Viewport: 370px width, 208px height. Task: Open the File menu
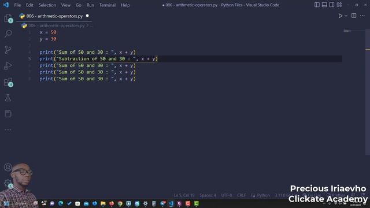(x=17, y=5)
